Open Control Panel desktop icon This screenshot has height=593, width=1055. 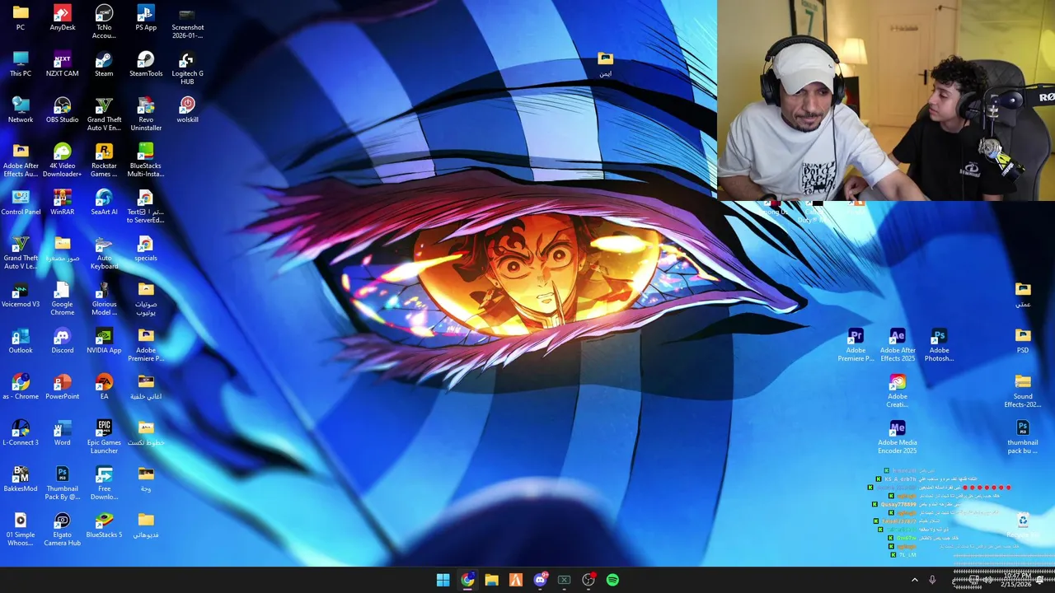(x=21, y=203)
